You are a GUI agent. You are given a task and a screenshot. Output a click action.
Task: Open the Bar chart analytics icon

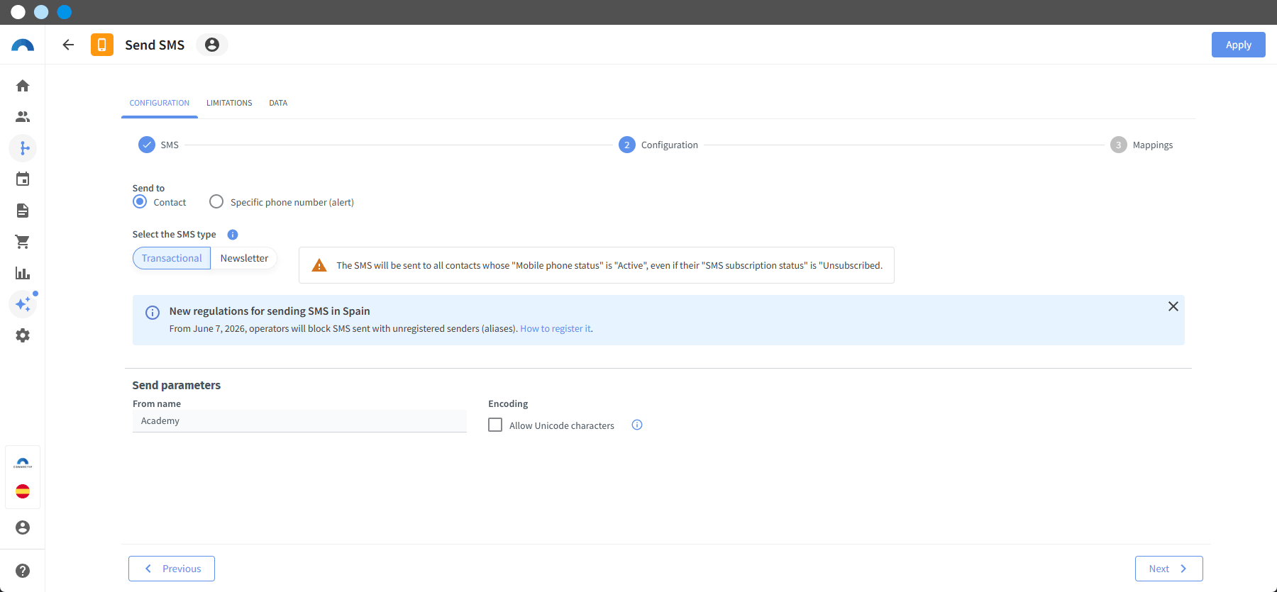[x=23, y=273]
